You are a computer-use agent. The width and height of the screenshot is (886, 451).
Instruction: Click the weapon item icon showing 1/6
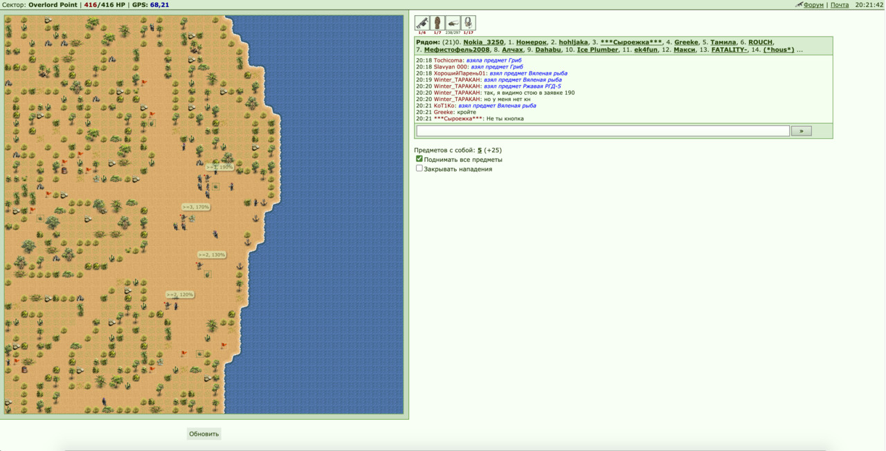(x=422, y=23)
